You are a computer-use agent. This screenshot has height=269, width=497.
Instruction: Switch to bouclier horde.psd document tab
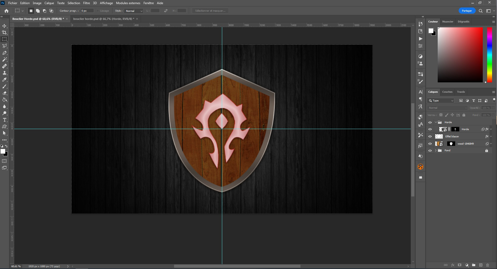(104, 19)
